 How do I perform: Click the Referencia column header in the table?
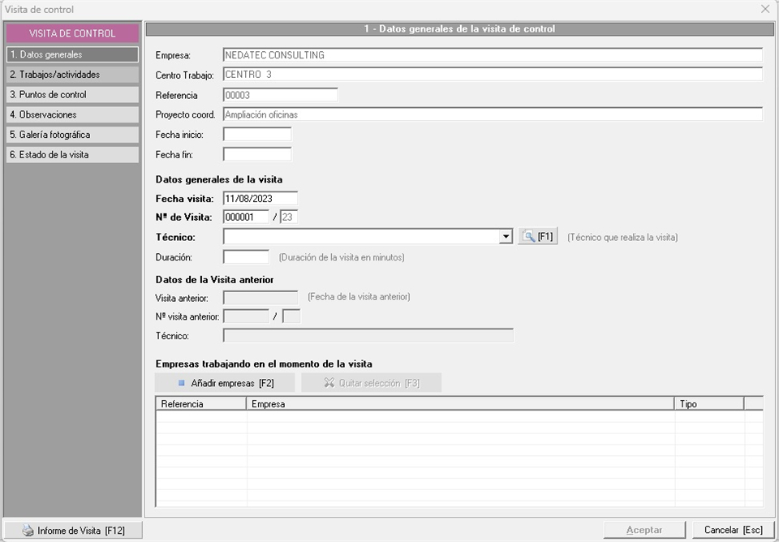200,403
